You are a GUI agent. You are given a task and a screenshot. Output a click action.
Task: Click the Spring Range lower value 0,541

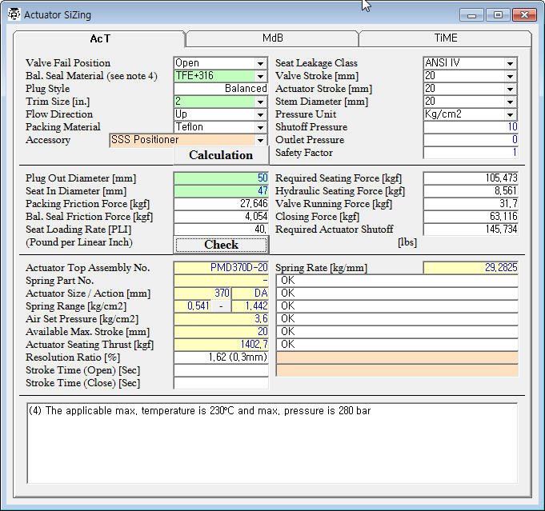[192, 306]
